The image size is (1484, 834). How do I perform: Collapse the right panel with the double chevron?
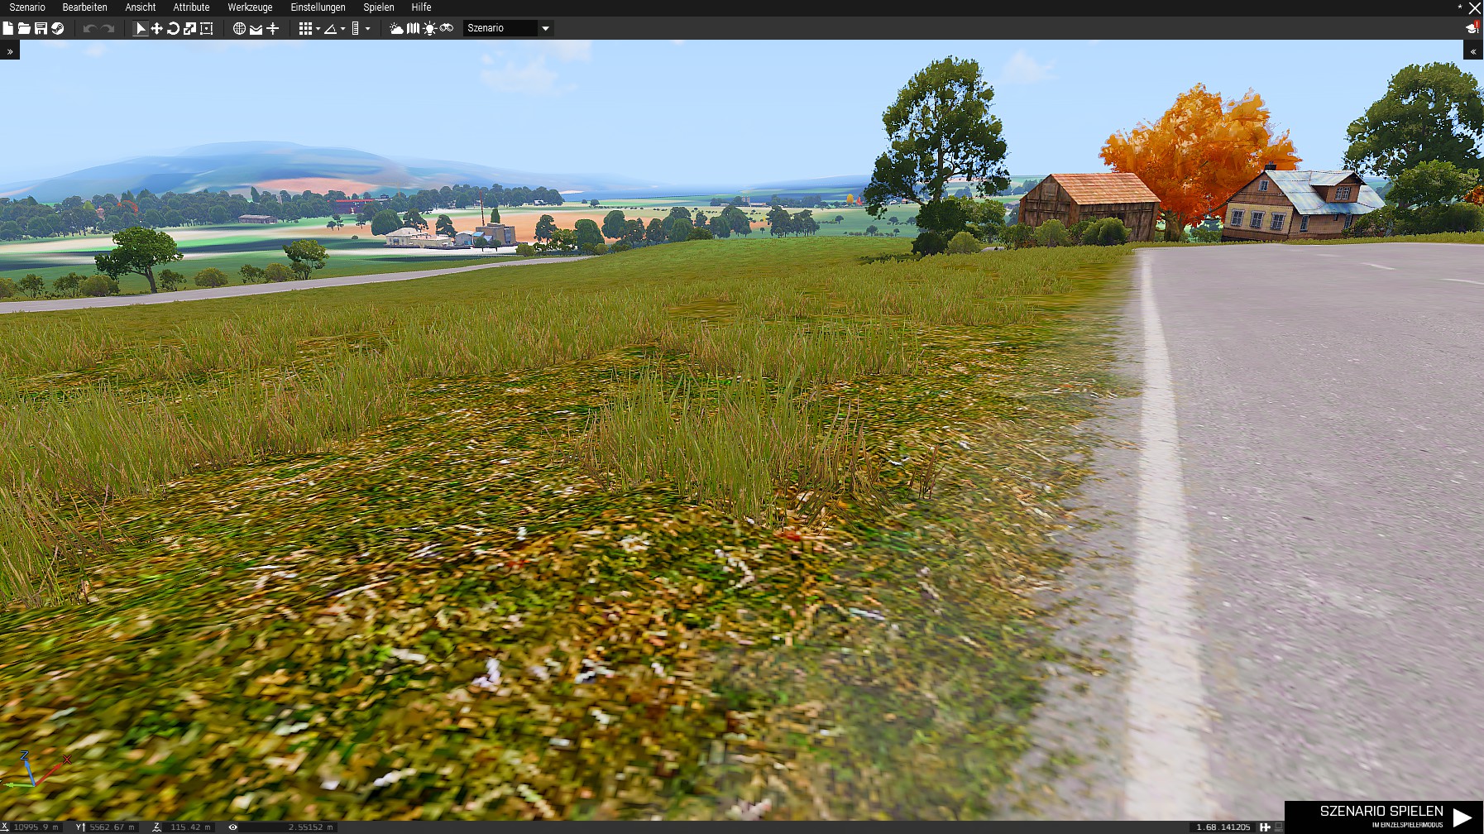point(1473,51)
